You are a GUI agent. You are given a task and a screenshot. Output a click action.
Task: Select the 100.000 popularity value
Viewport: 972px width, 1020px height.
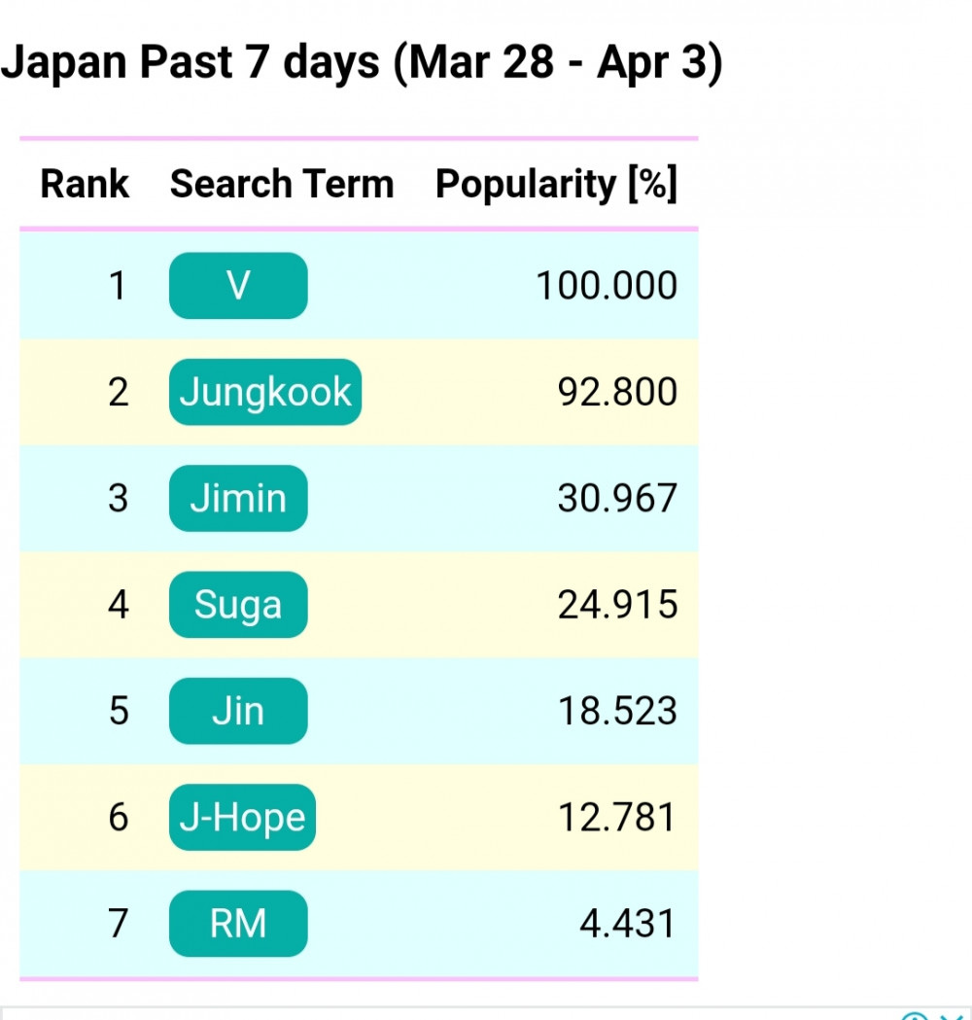pos(607,286)
